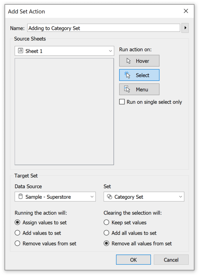Cancel the Add Set Action dialog
The height and width of the screenshot is (276, 200).
171,260
